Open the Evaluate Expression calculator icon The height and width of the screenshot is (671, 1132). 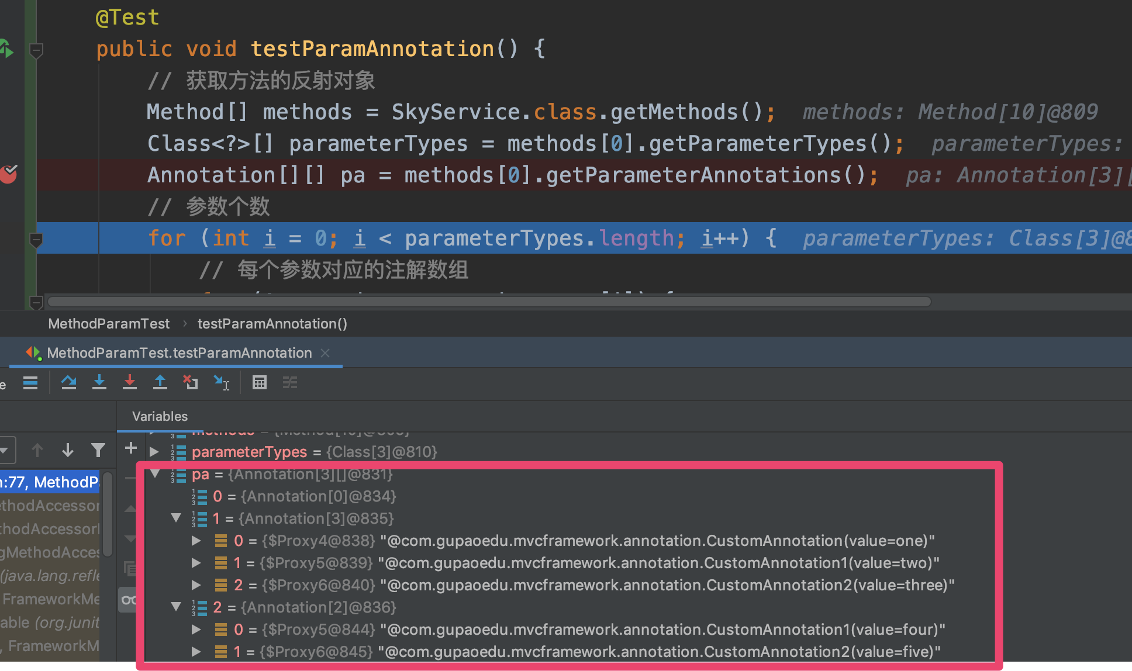(x=259, y=383)
